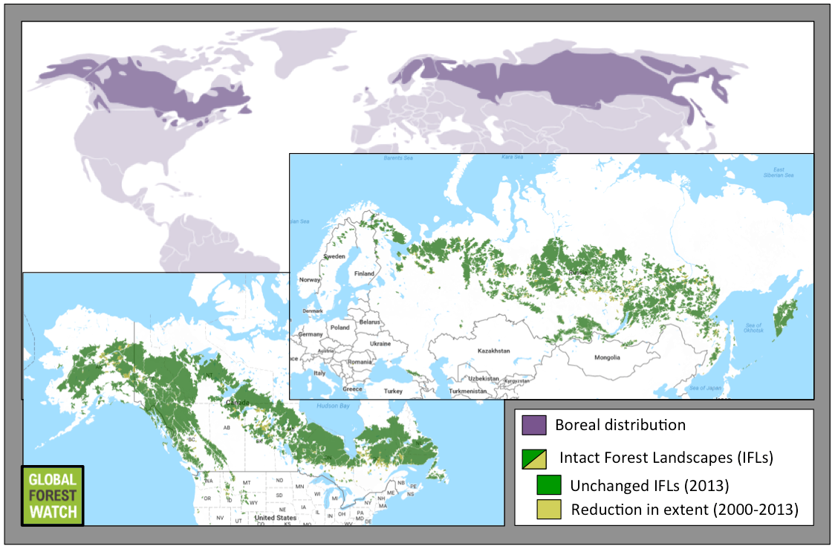This screenshot has height=549, width=835.
Task: Click the 'Canada' country label
Action: [x=238, y=402]
